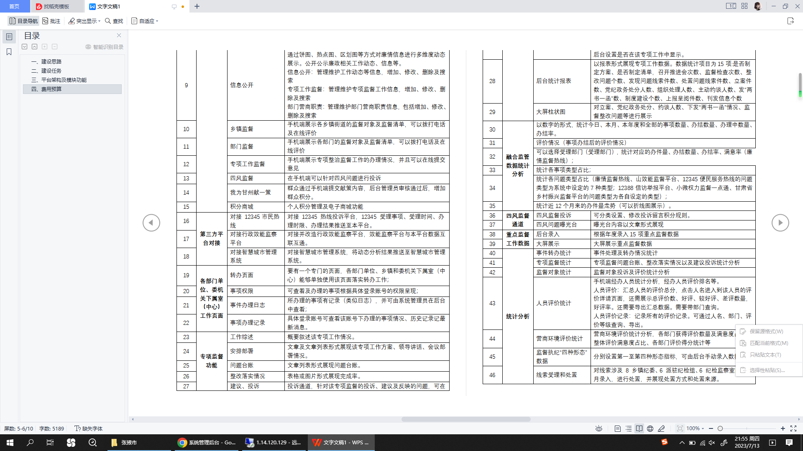Show hidden tray icons chevron
Image resolution: width=803 pixels, height=451 pixels.
pyautogui.click(x=682, y=442)
